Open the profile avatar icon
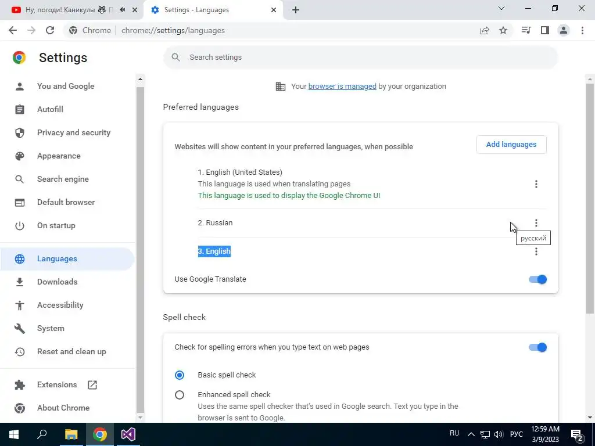The height and width of the screenshot is (446, 595). tap(564, 30)
